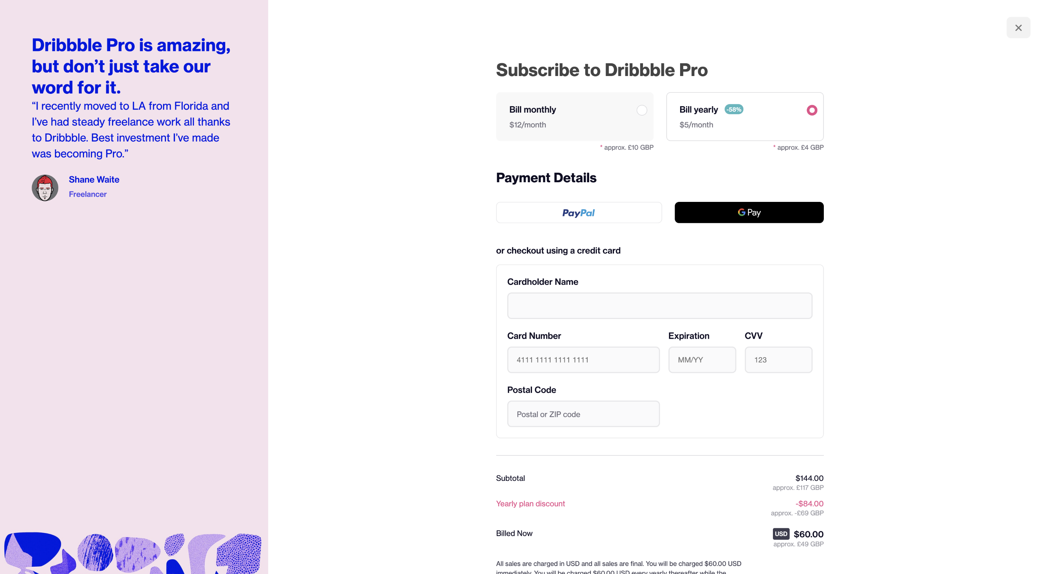
Task: Pay with the PayPal button
Action: pos(579,213)
